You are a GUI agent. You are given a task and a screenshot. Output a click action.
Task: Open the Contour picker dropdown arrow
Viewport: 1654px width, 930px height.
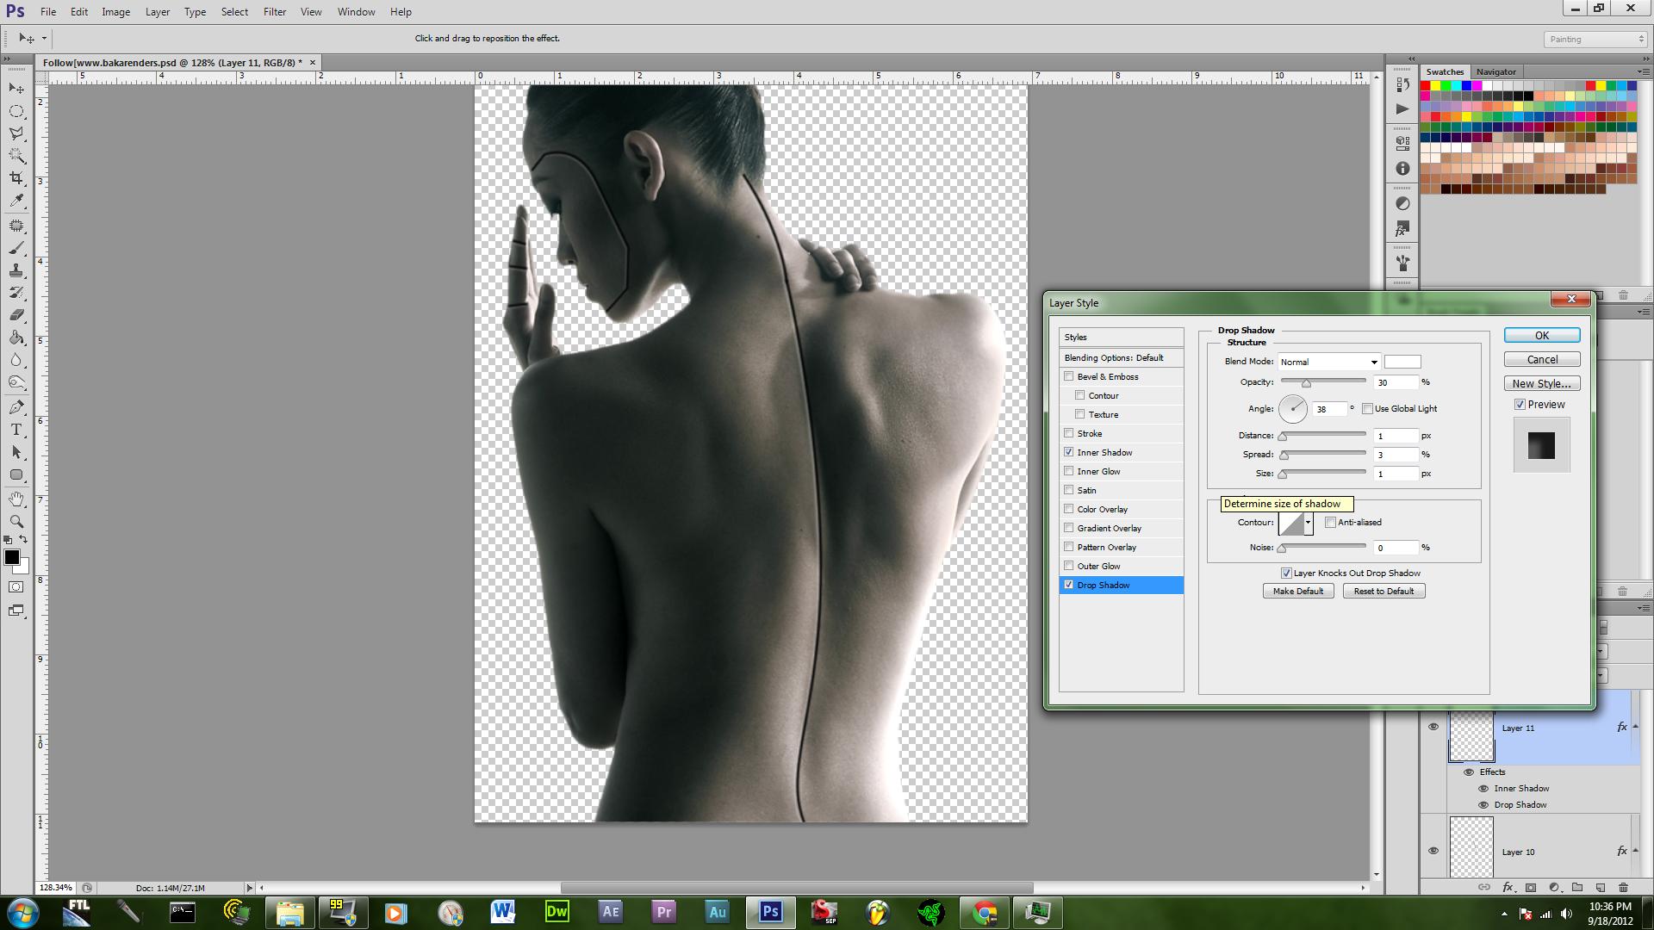pyautogui.click(x=1308, y=523)
